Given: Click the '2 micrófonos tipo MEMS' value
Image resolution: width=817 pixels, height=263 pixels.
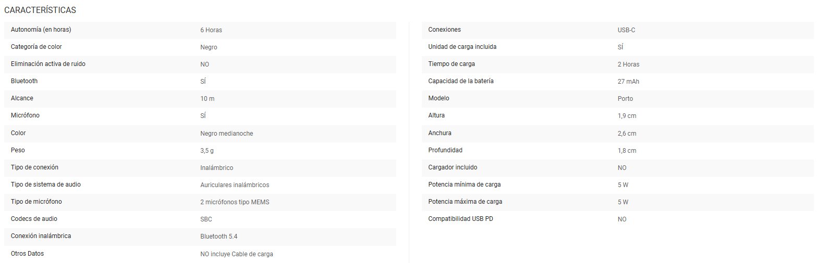Looking at the screenshot, I should pos(235,202).
